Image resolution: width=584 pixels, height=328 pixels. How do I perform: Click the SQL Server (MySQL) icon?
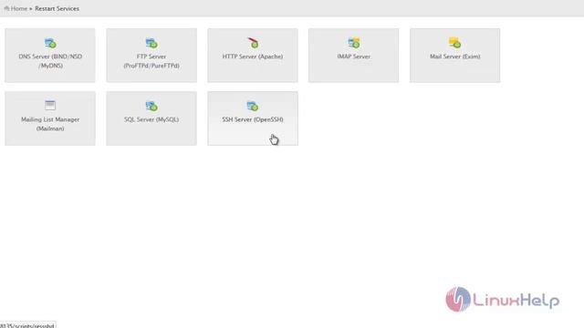click(x=151, y=107)
